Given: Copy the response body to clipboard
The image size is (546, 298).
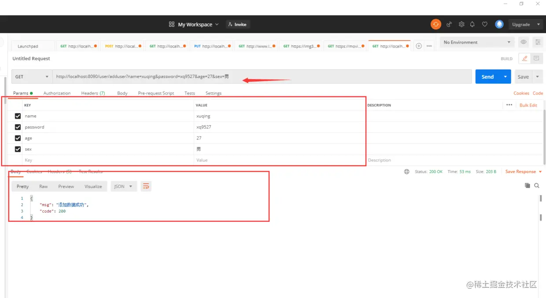Looking at the screenshot, I should pos(528,186).
